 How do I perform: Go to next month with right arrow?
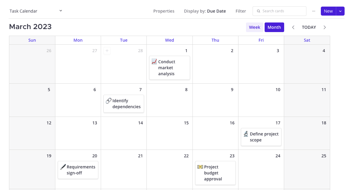pyautogui.click(x=325, y=27)
